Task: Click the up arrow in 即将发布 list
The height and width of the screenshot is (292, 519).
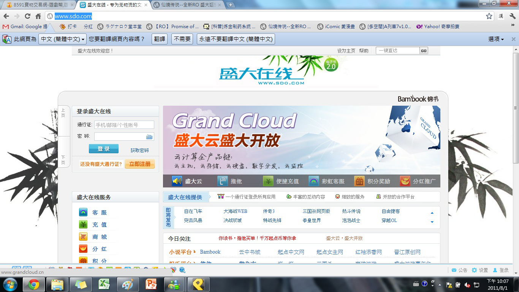Action: (x=432, y=213)
